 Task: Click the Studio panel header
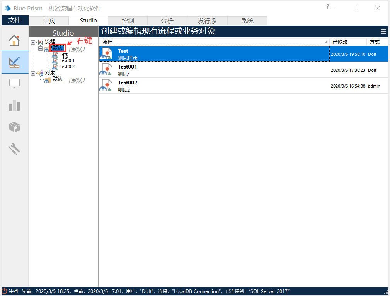tap(63, 32)
